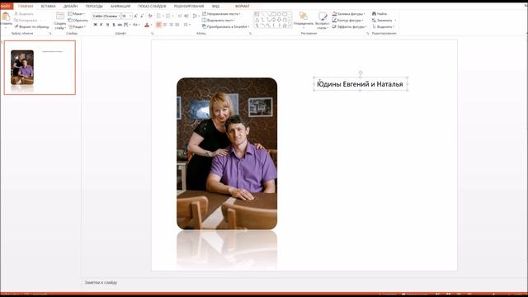Click the Add Columns icon in paragraph group

click(186, 25)
